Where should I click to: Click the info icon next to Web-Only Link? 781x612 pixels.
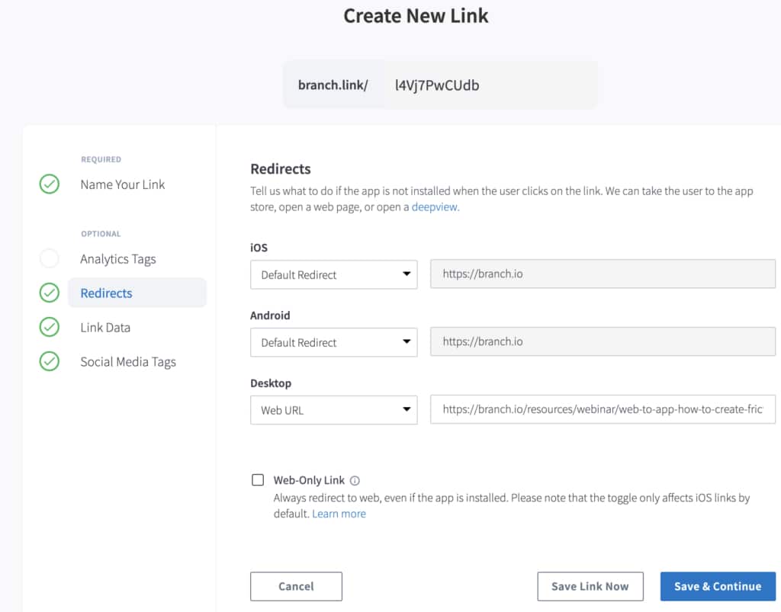tap(355, 480)
